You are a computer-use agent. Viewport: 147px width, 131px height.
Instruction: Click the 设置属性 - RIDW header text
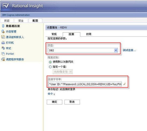point(57,28)
